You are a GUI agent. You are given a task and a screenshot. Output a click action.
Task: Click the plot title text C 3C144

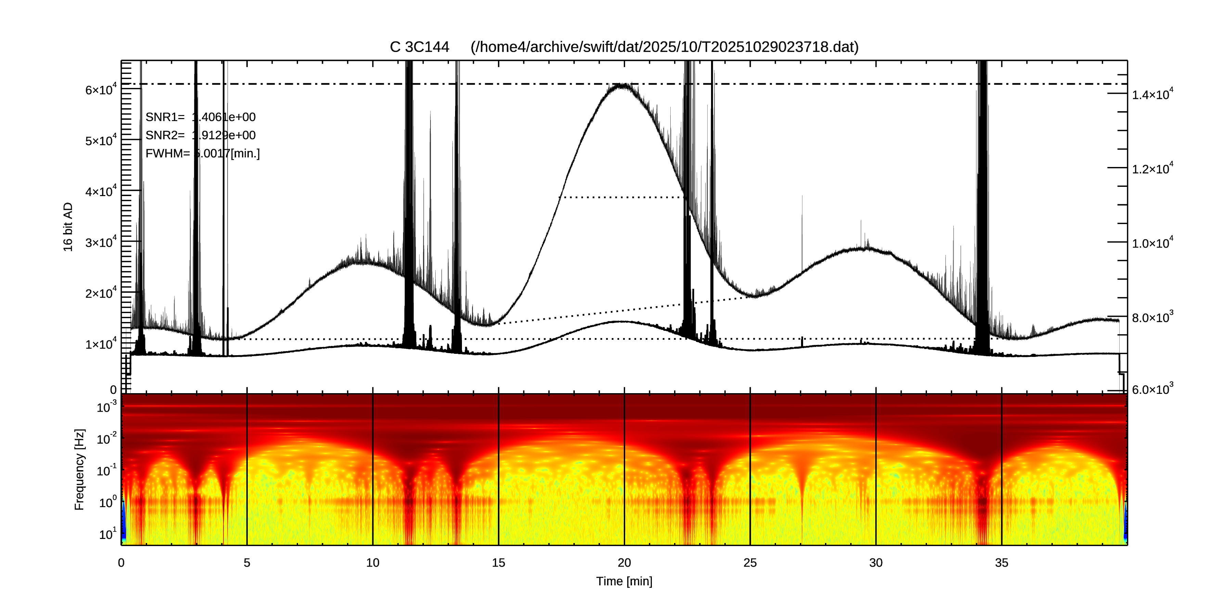[419, 47]
